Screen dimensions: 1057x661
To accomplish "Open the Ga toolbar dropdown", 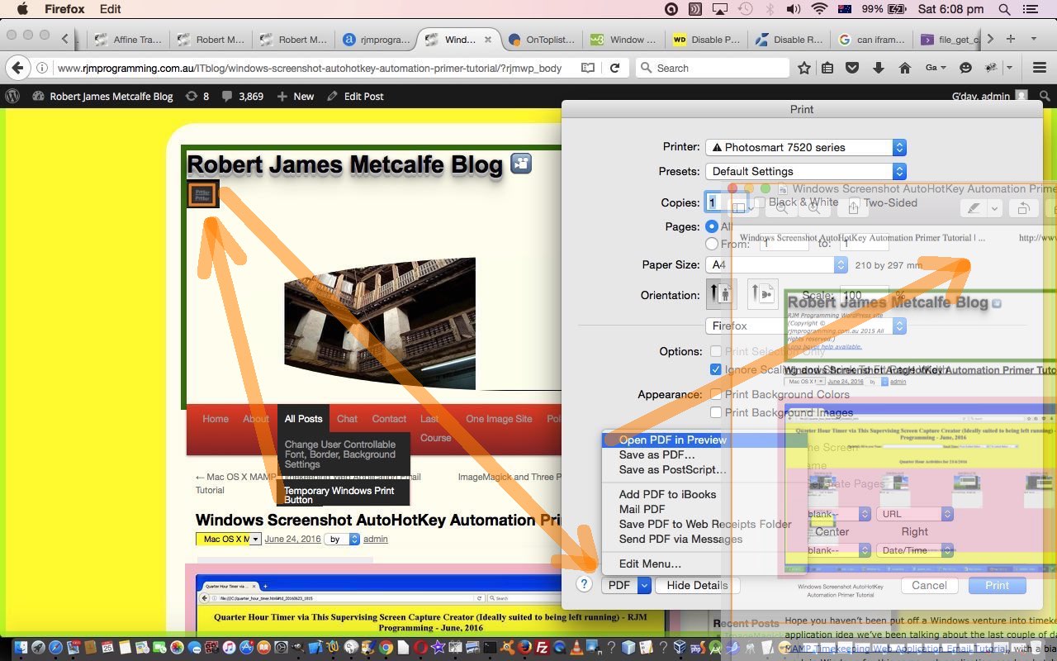I will [936, 68].
